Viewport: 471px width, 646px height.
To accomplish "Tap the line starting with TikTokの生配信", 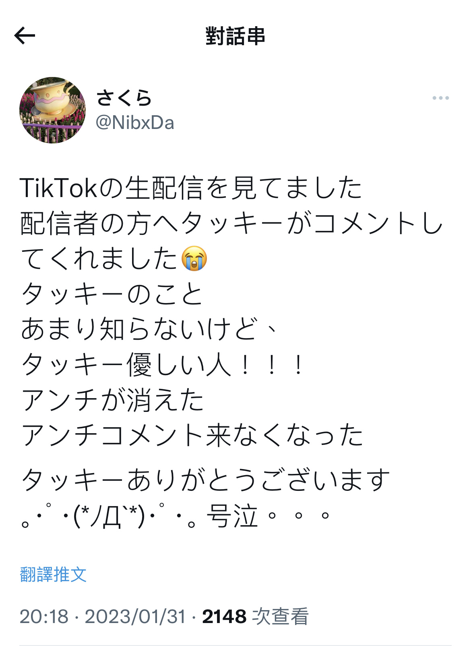I will 191,188.
